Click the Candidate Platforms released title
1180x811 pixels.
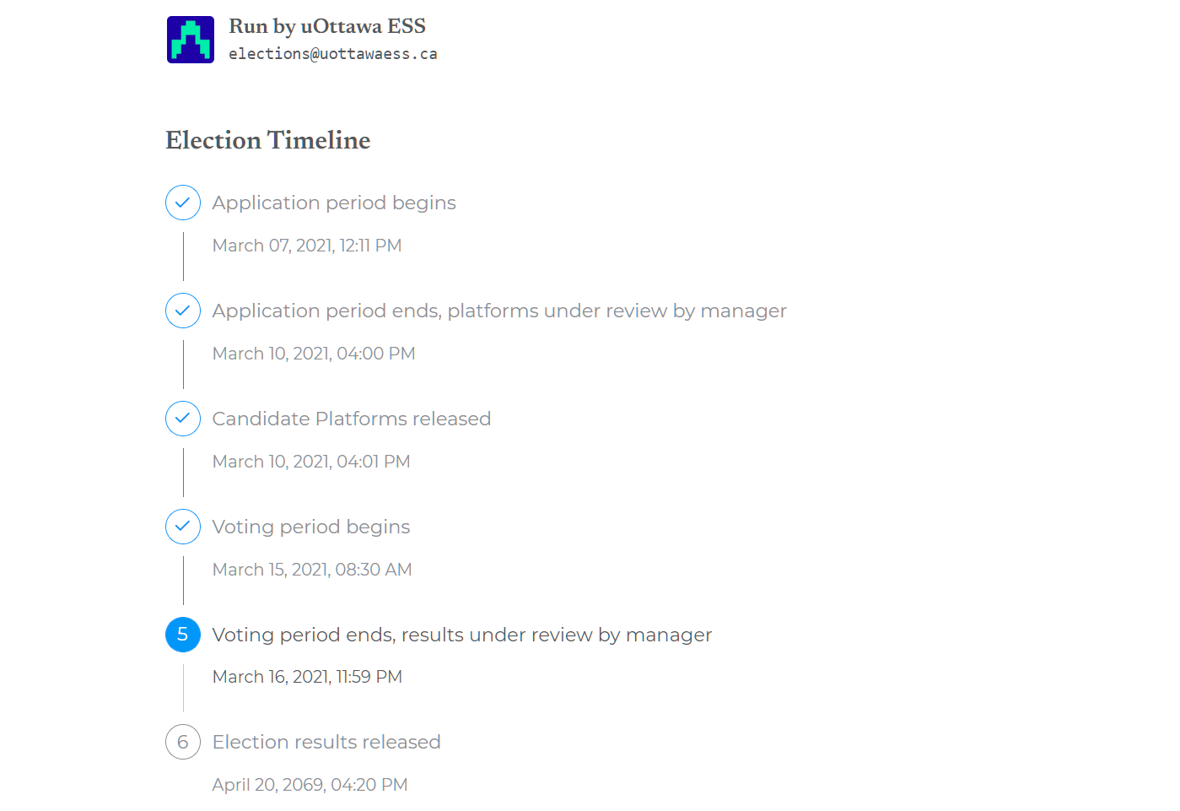click(x=352, y=419)
